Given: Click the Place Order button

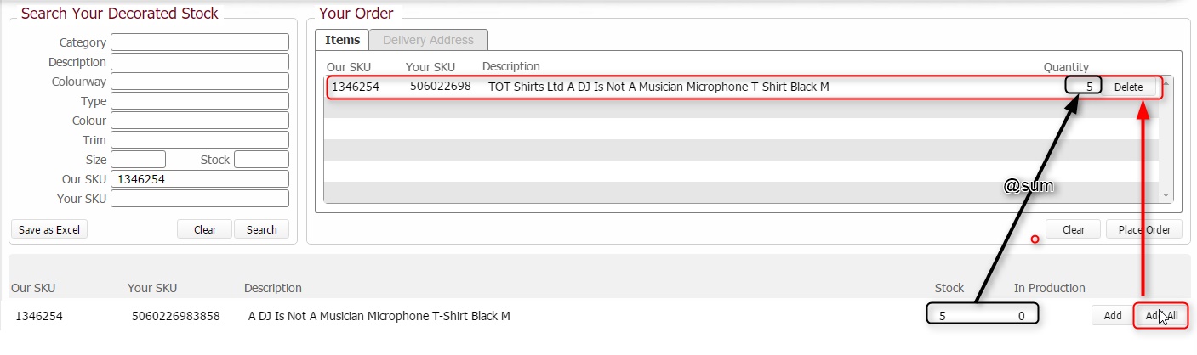Looking at the screenshot, I should pyautogui.click(x=1144, y=229).
